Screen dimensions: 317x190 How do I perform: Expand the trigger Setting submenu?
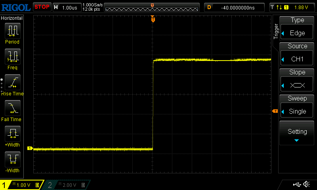pyautogui.click(x=297, y=134)
